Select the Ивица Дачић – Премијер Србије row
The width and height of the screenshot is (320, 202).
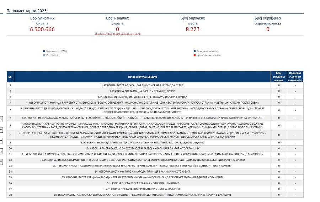pos(142,91)
